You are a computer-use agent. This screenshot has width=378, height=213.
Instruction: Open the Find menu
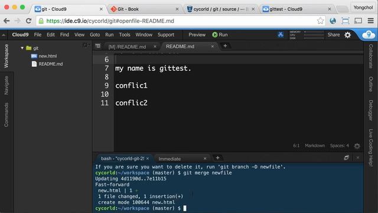point(64,35)
